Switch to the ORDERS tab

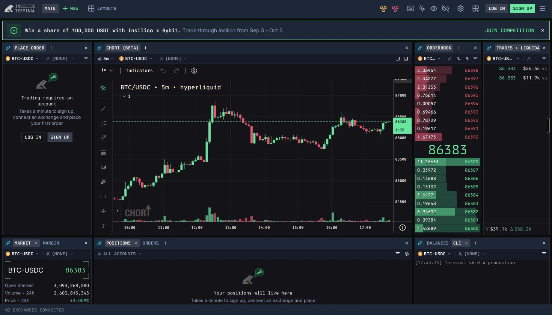pyautogui.click(x=151, y=243)
